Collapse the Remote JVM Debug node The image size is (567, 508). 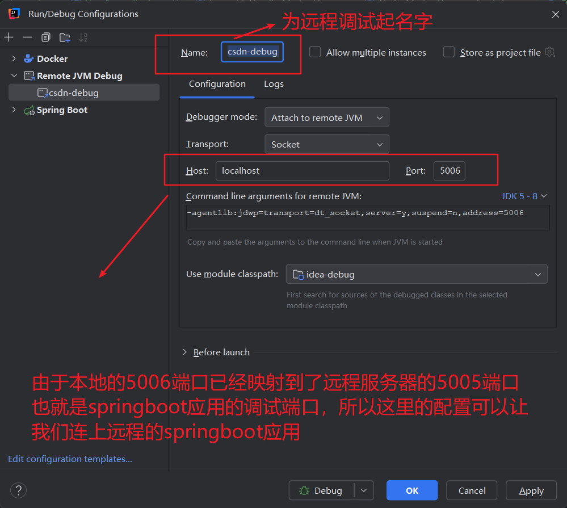coord(14,75)
